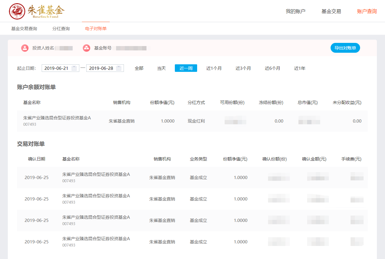Image resolution: width=385 pixels, height=259 pixels.
Task: Switch to 分红查询 tab
Action: 61,29
